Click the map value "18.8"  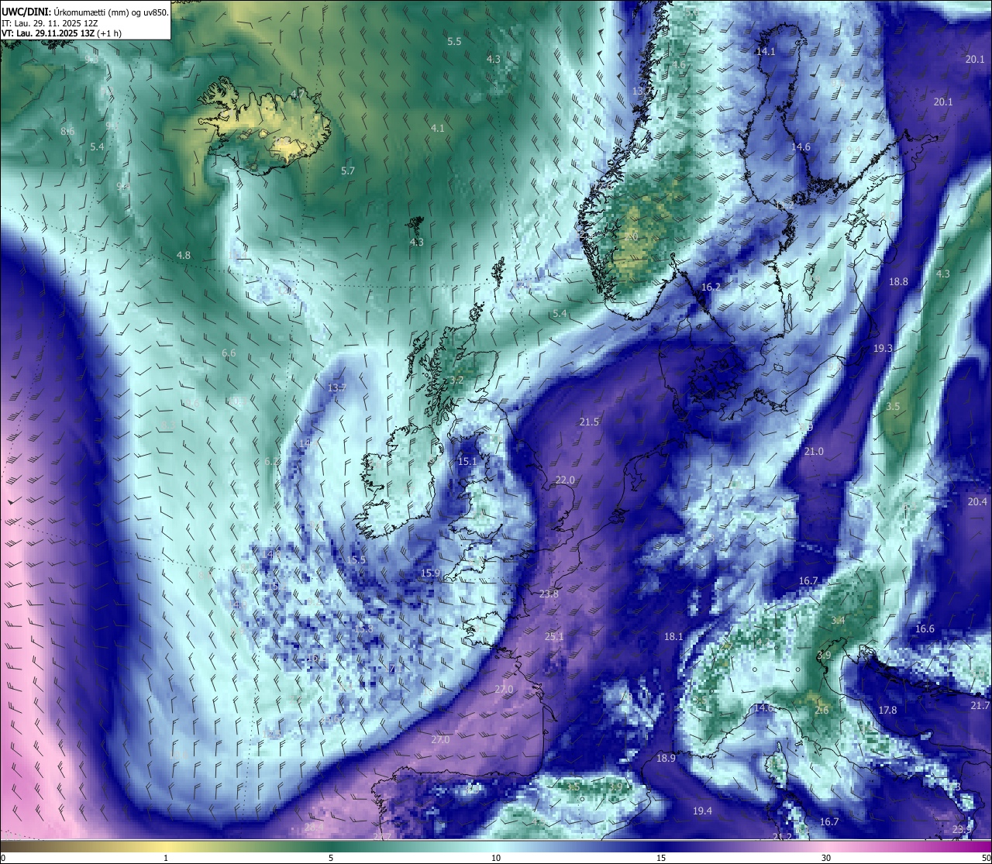898,282
